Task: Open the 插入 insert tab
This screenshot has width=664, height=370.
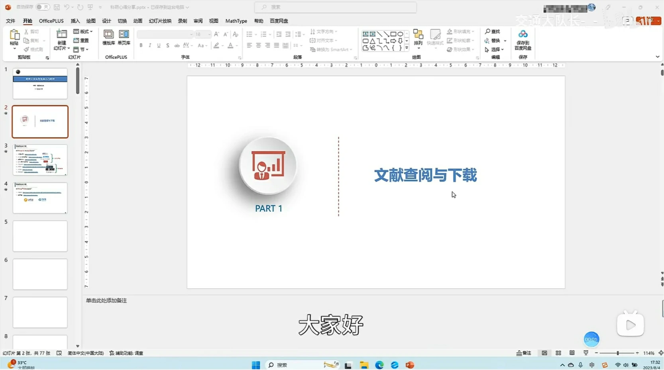Action: point(75,21)
